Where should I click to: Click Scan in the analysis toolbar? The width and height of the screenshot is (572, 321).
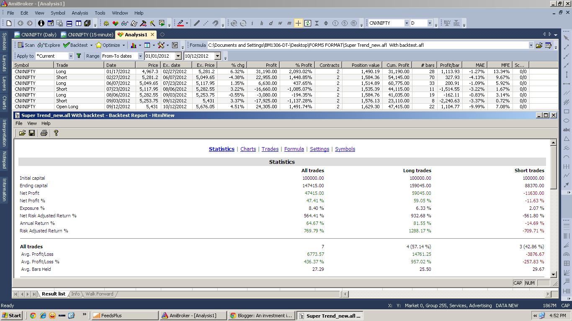(x=26, y=45)
